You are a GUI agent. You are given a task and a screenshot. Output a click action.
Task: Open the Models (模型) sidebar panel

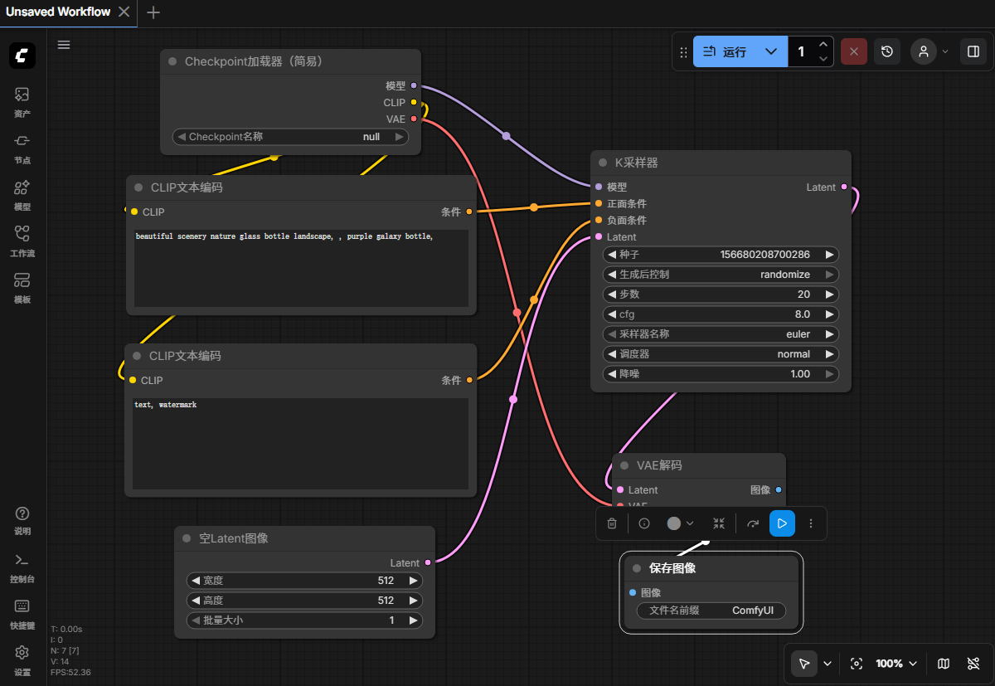[x=22, y=194]
